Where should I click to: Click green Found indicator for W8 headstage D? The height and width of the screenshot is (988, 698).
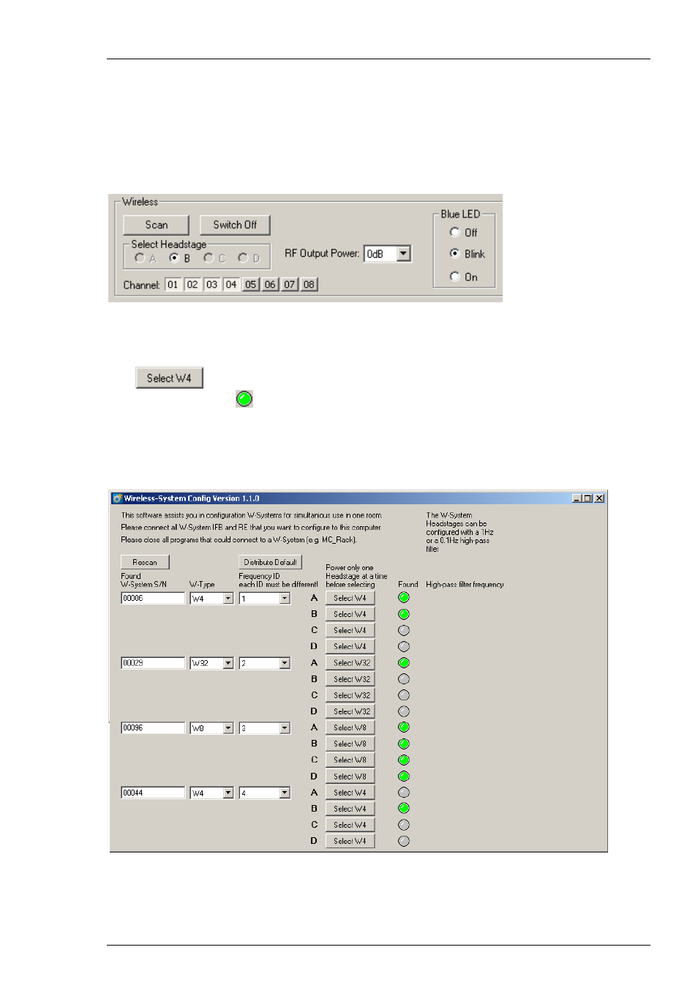404,776
